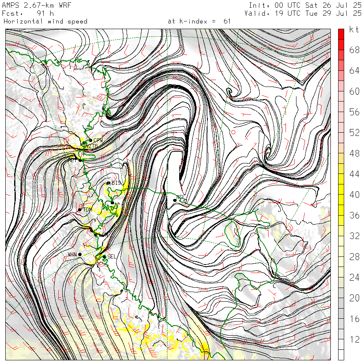Click the 'at k-index = 61' text
Image resolution: width=364 pixels, height=364 pixels.
199,21
